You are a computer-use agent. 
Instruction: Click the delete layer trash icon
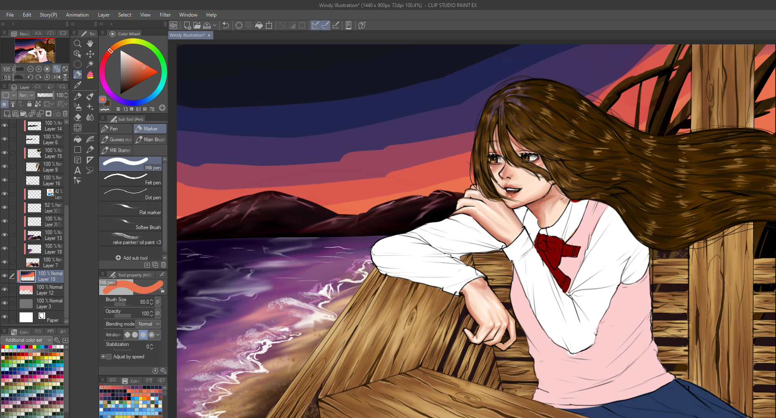65,114
